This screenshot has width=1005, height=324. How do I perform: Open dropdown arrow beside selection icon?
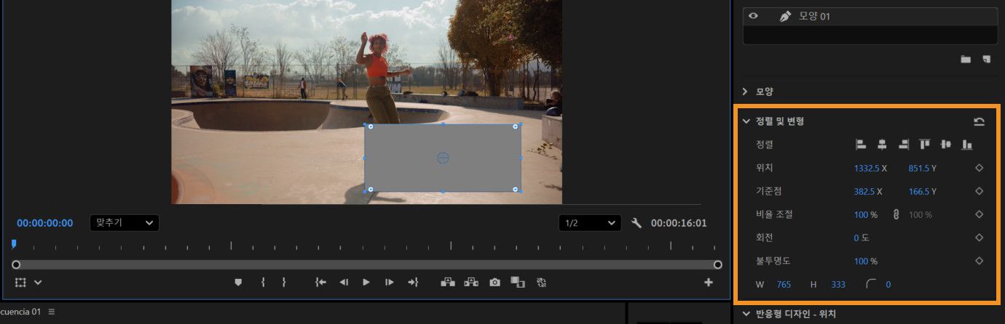point(38,282)
